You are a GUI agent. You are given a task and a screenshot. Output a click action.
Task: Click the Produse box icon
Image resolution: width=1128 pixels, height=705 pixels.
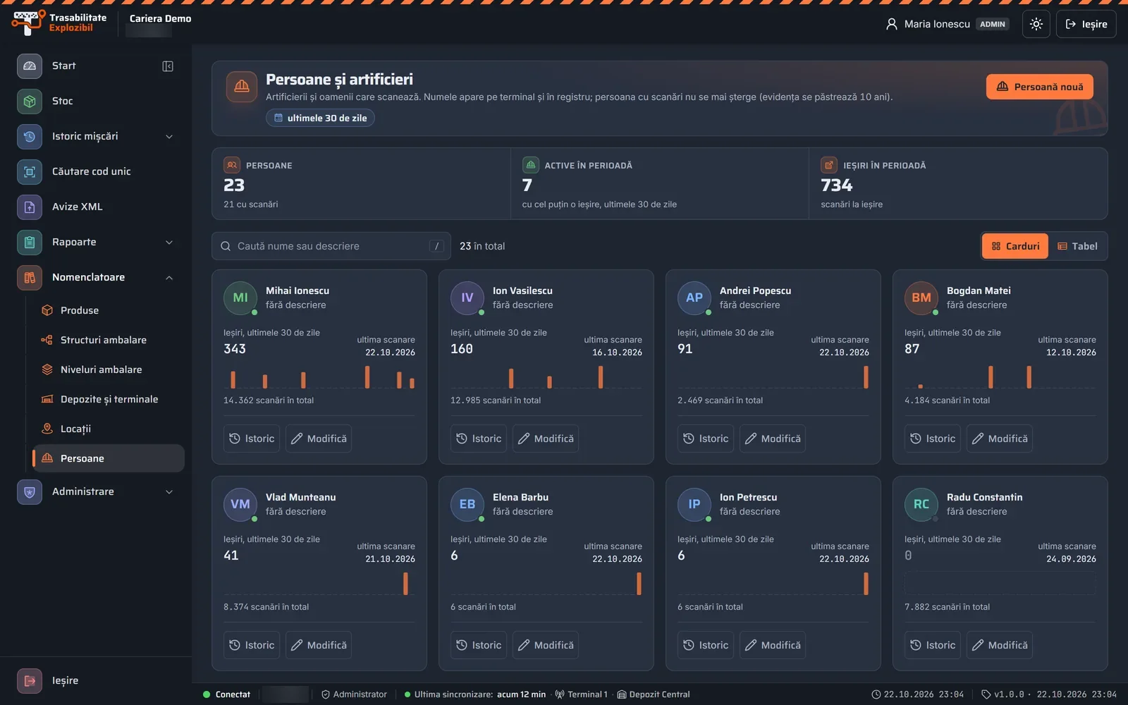tap(47, 310)
